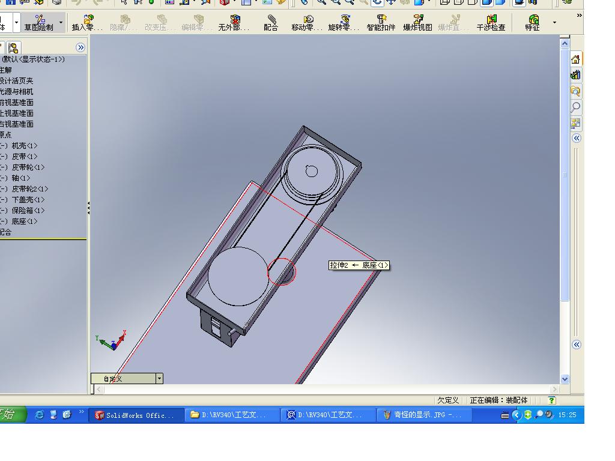Select the 配合 mates folder in tree
Viewport: 615px width, 461px height.
coord(6,232)
